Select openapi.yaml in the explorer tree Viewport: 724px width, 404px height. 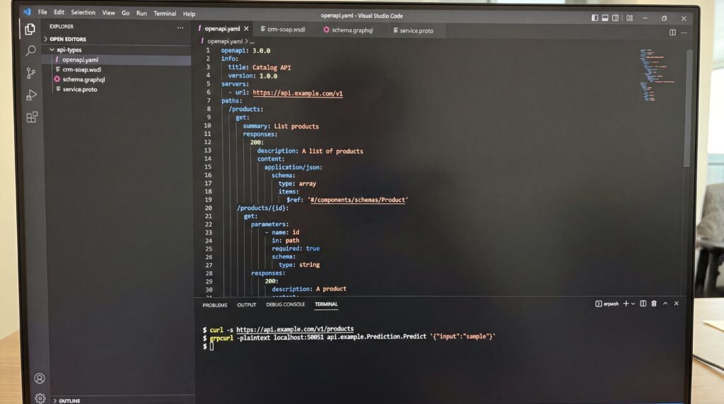[80, 60]
